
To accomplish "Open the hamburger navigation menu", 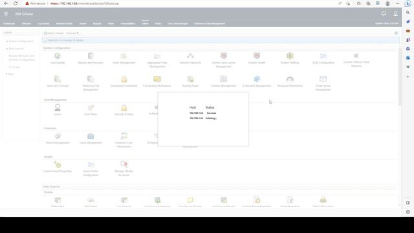I will (x=6, y=14).
